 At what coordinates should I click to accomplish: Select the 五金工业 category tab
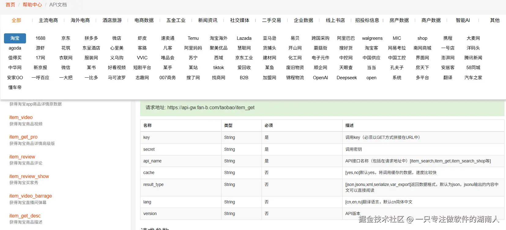[x=176, y=20]
